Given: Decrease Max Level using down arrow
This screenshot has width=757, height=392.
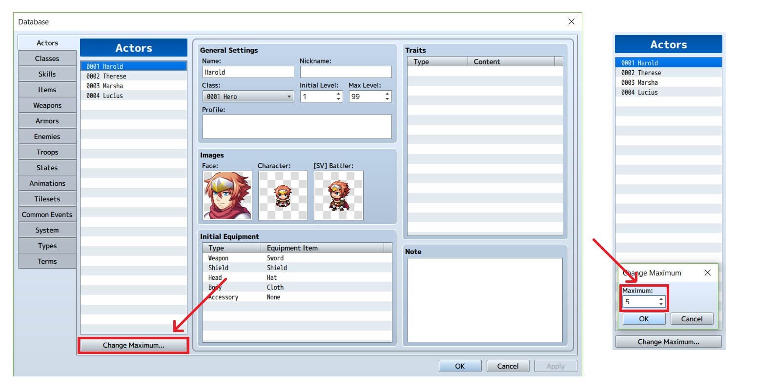Looking at the screenshot, I should 388,99.
